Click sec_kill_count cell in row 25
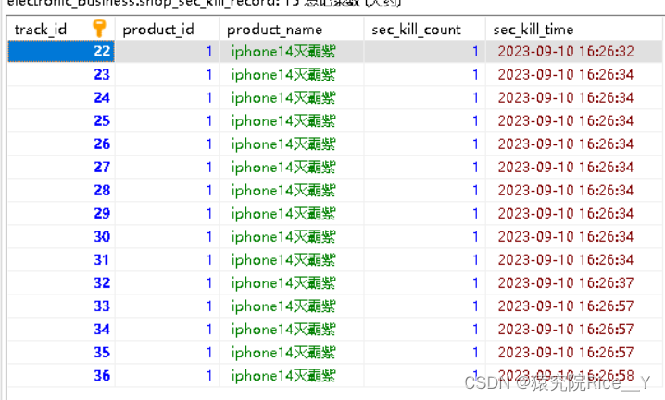The image size is (665, 400). [x=424, y=121]
